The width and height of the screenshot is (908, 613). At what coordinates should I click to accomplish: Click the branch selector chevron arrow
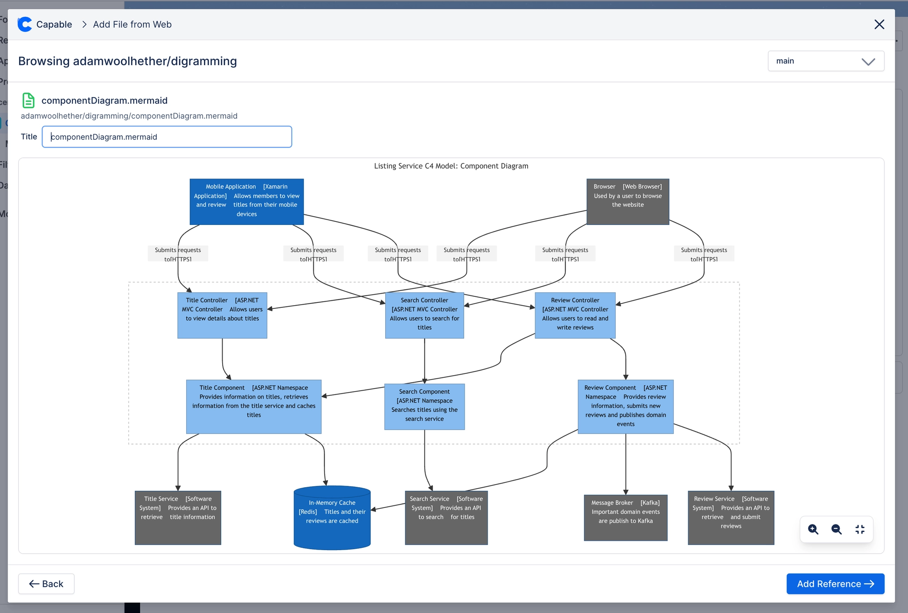pyautogui.click(x=868, y=62)
